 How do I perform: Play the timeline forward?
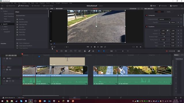pyautogui.click(x=98, y=47)
